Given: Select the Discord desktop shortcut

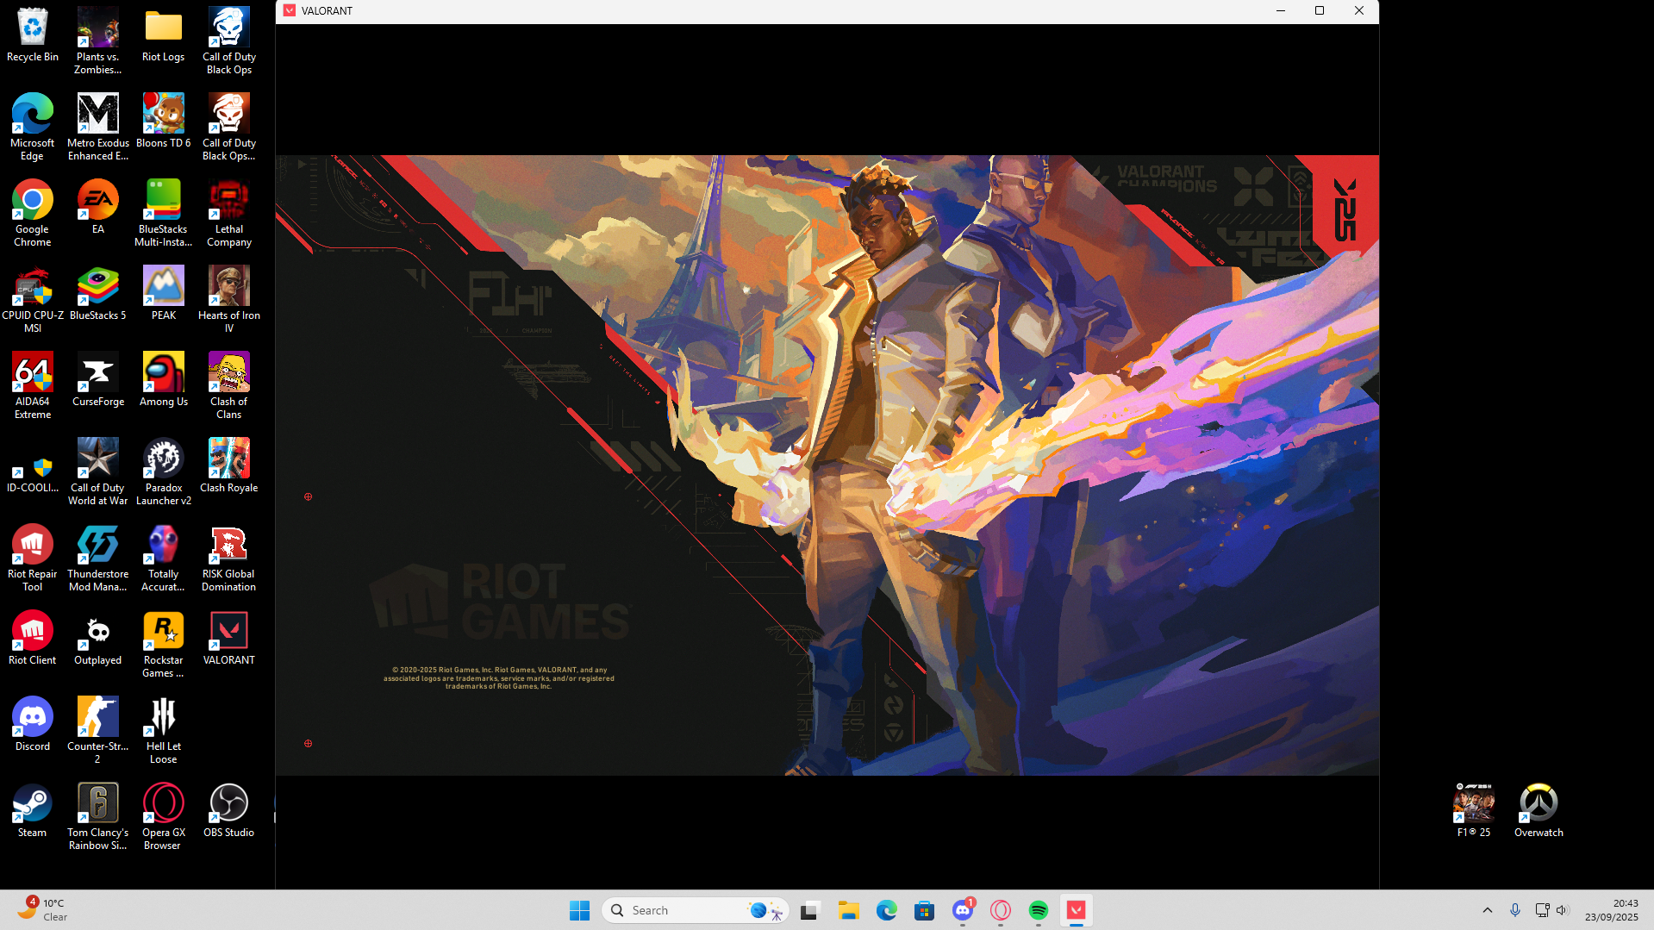Looking at the screenshot, I should click(33, 726).
